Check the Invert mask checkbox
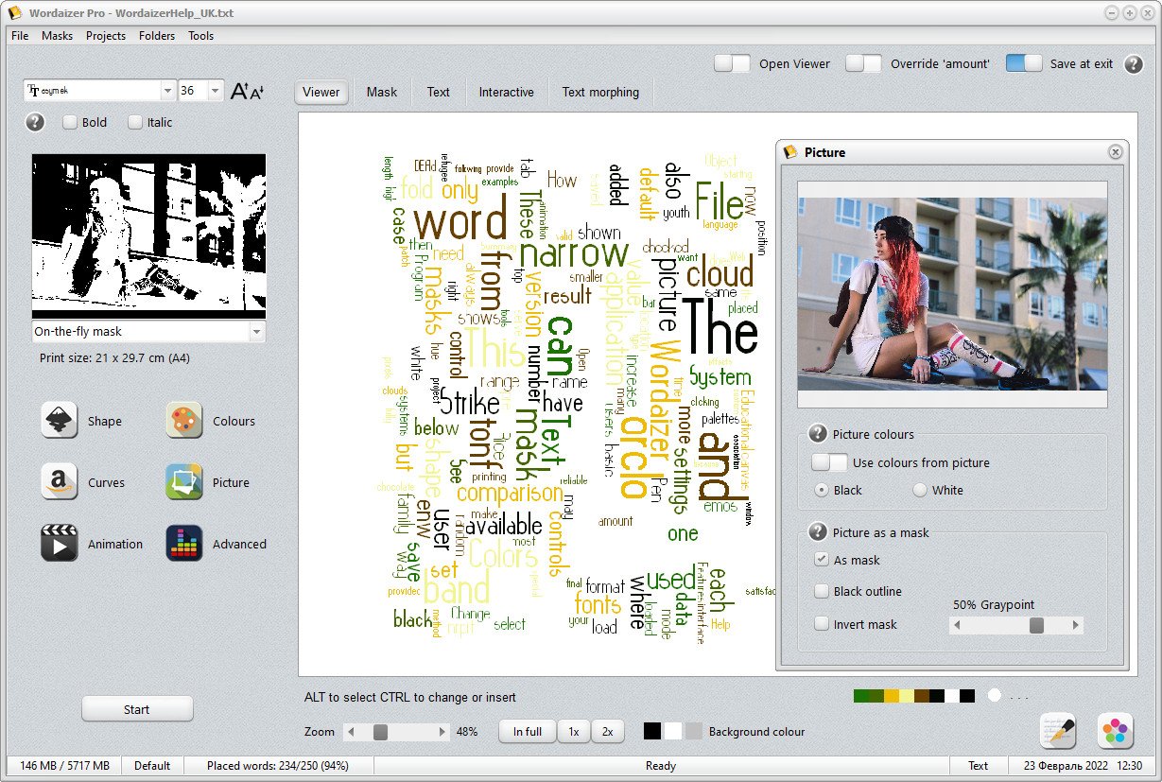The width and height of the screenshot is (1162, 782). point(822,624)
